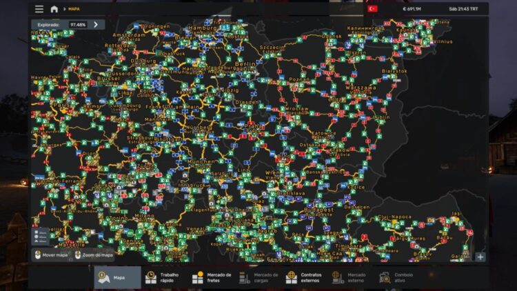Select the Marseille city label
Image resolution: width=517 pixels, height=291 pixels.
(72, 245)
